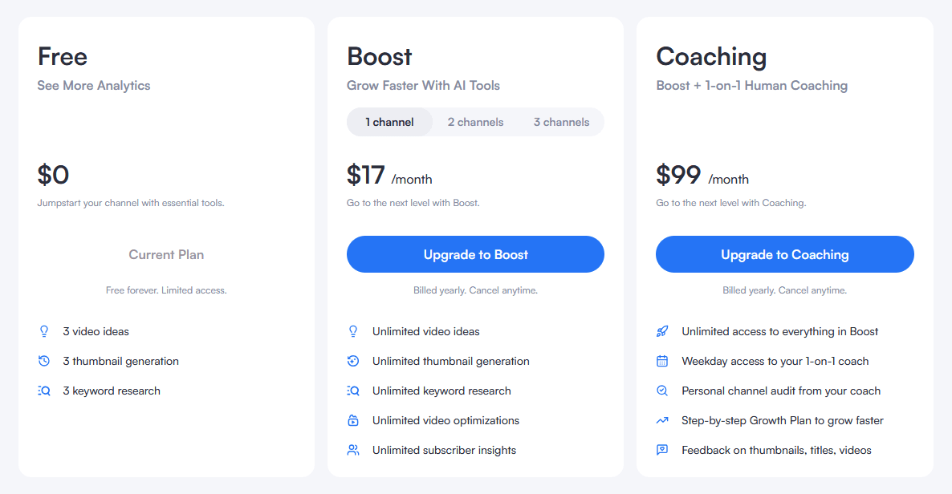Click the lightbulb icon beside "3 video ideas"
Screen dimensions: 952x494
coord(44,331)
